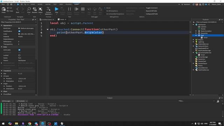The height and width of the screenshot is (126, 224).
Task: Select StarterGui in Explorer
Action: tap(202, 59)
